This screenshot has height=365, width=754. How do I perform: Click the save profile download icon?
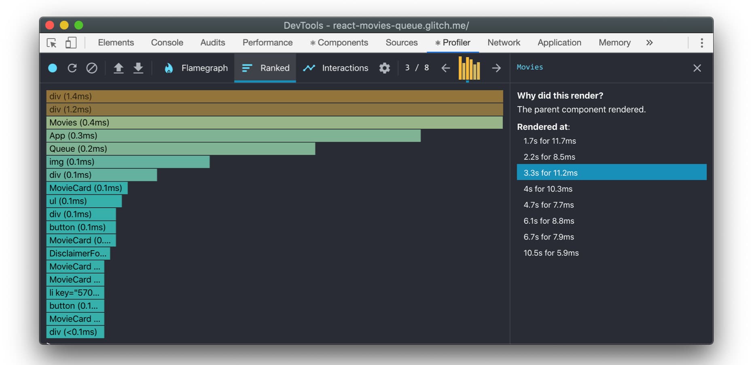138,68
